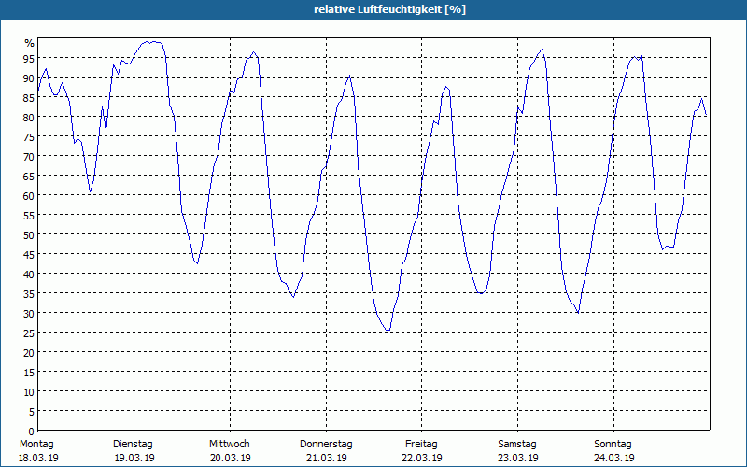Click the 55 y-axis value
Screen dimensions: 747x467
[x=29, y=216]
